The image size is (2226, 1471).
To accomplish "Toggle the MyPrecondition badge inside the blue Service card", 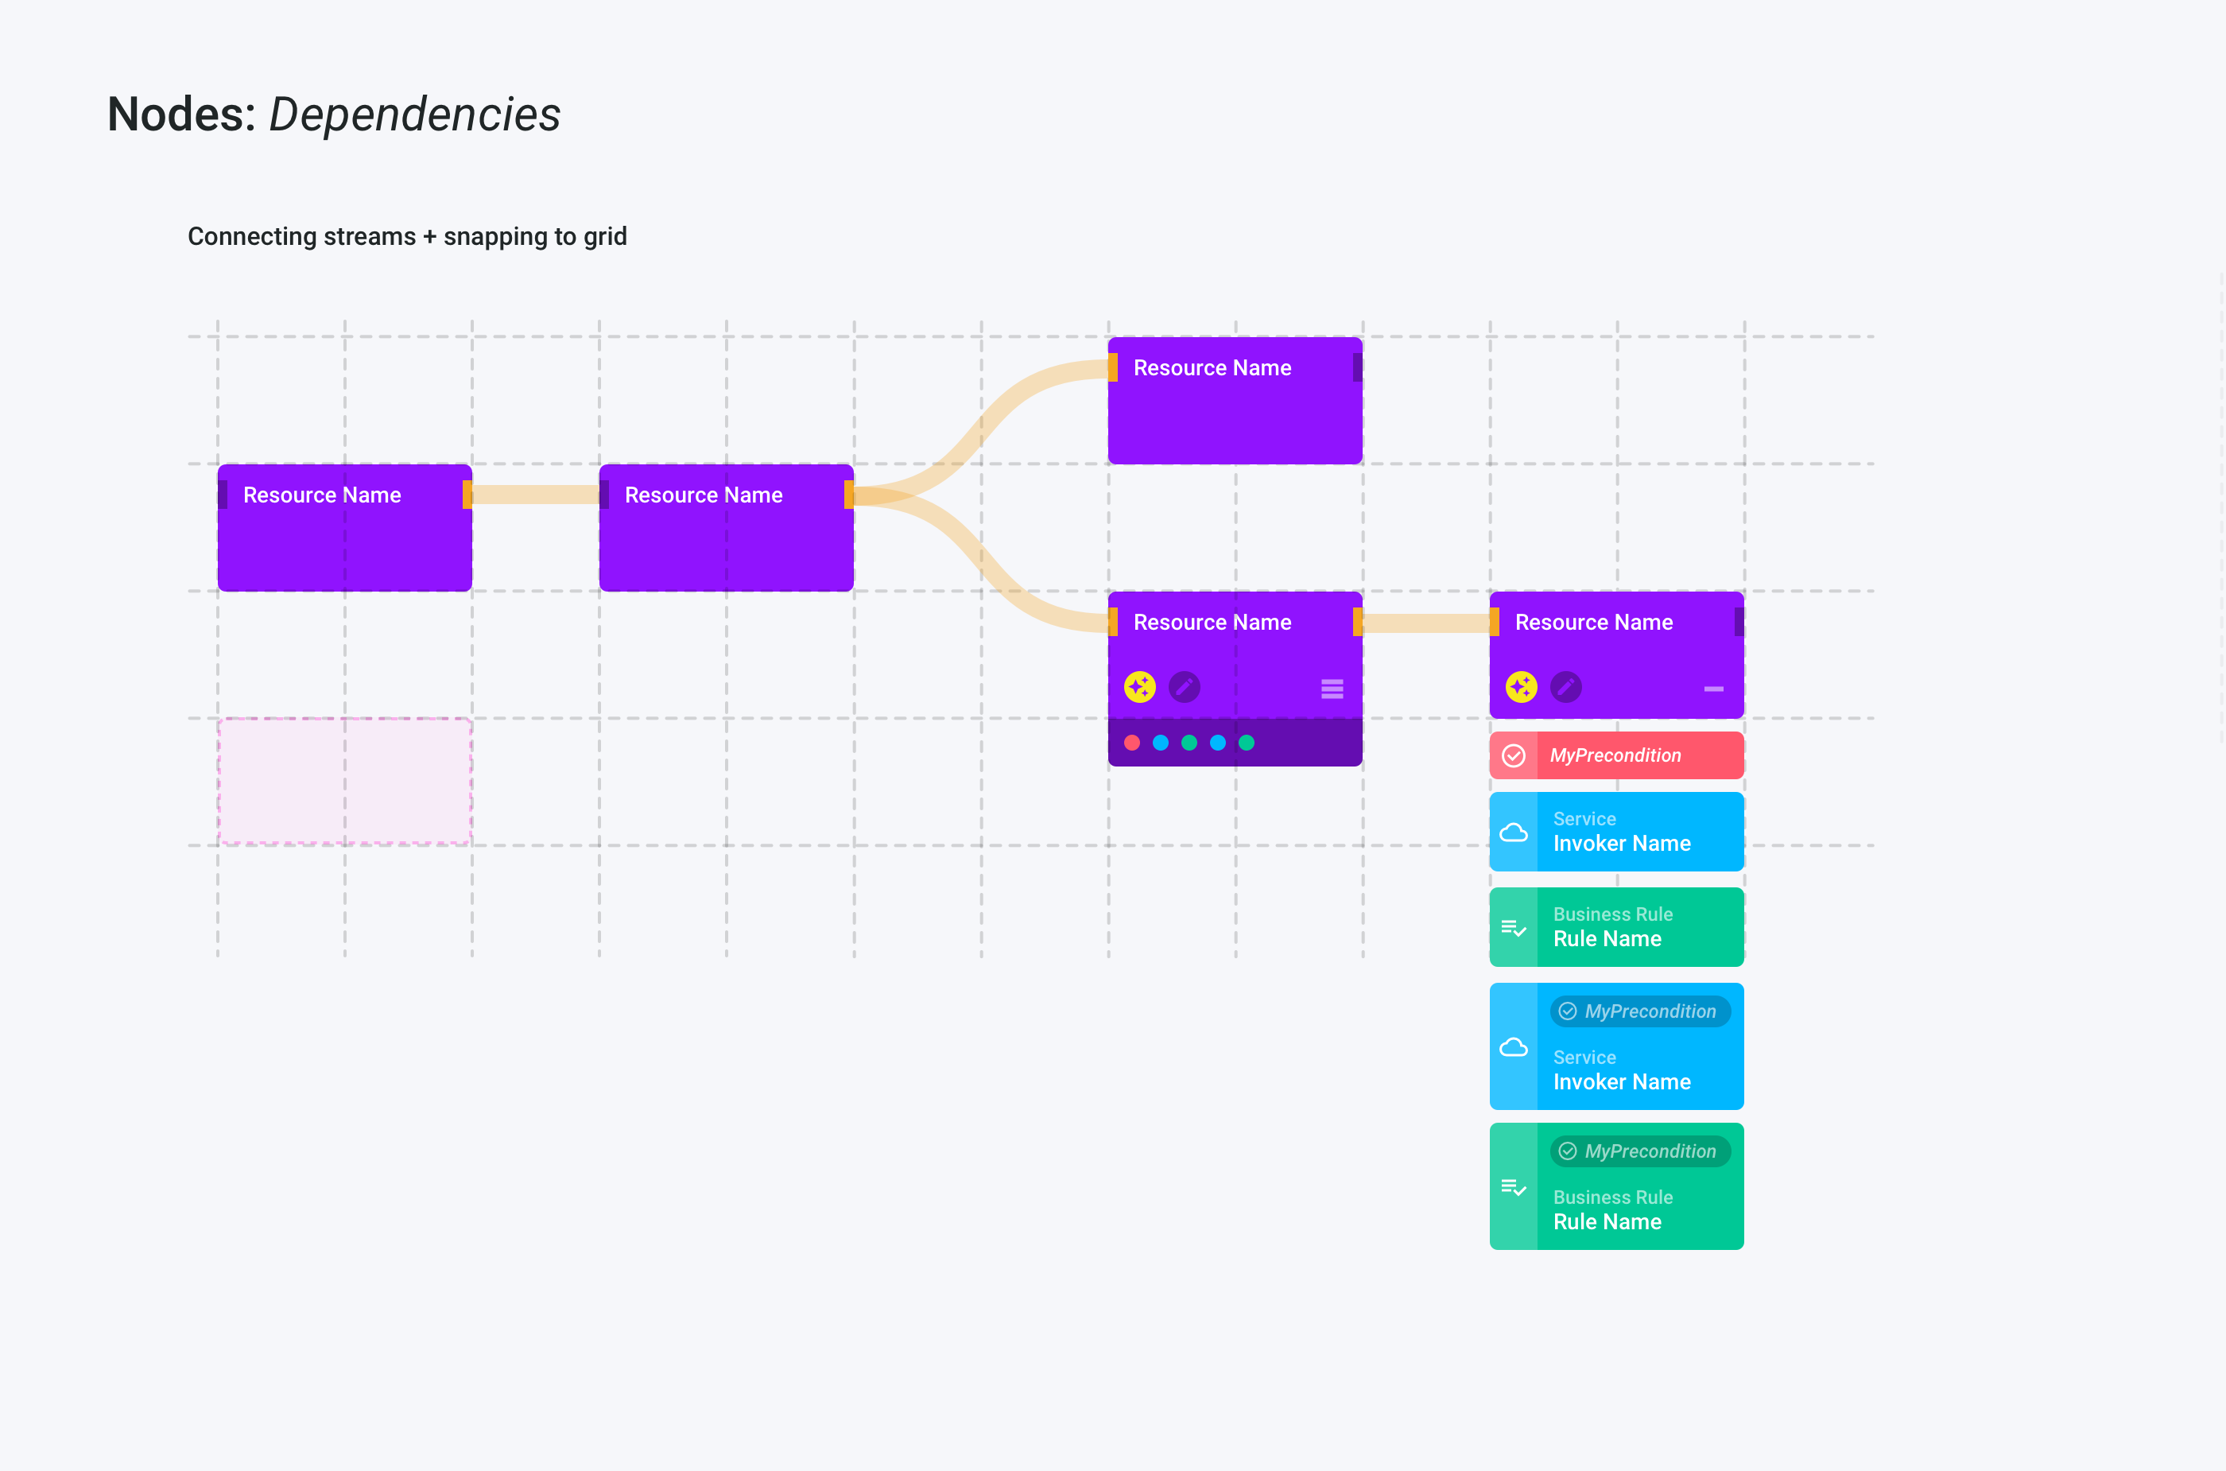I will (1640, 1011).
